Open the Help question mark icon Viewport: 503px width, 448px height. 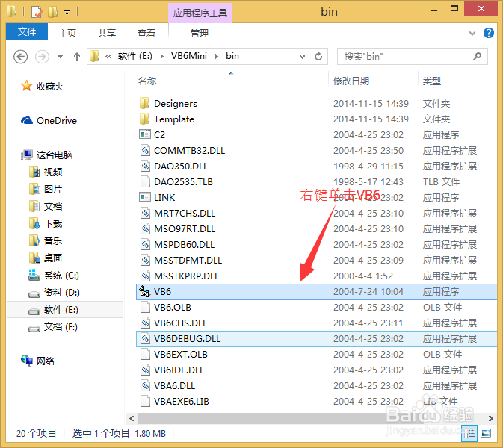pyautogui.click(x=488, y=33)
